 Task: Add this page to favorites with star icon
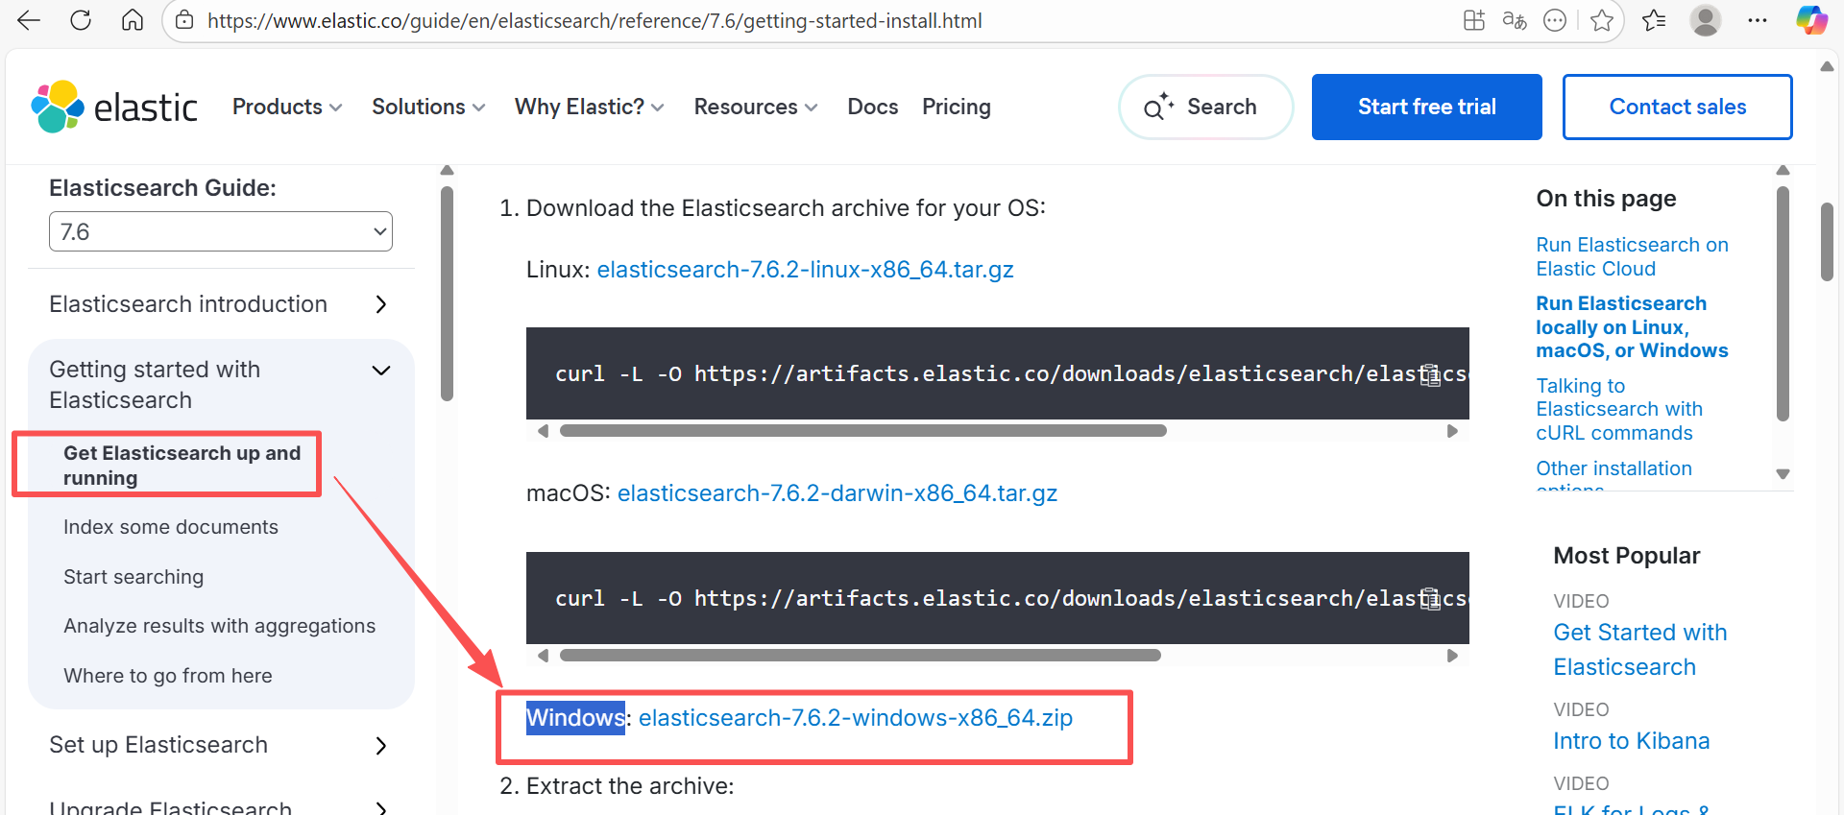pyautogui.click(x=1602, y=20)
